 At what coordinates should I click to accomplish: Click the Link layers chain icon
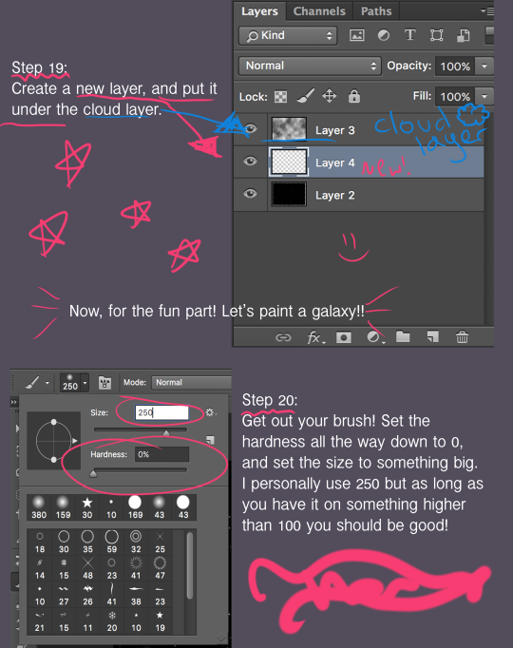coord(283,337)
